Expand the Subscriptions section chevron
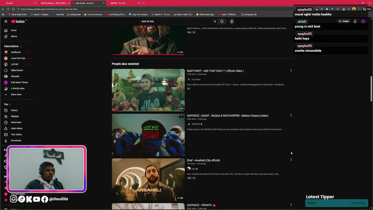Screen dimensions: 373x210 pyautogui.click(x=21, y=46)
